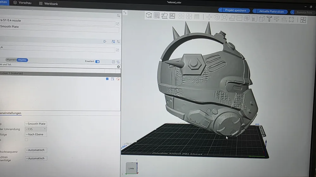Screen dimensions: 316x177
Task: Switch to the Allgemein segment
Action: point(11,59)
